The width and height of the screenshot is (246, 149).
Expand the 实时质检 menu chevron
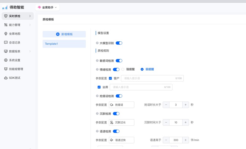point(30,16)
